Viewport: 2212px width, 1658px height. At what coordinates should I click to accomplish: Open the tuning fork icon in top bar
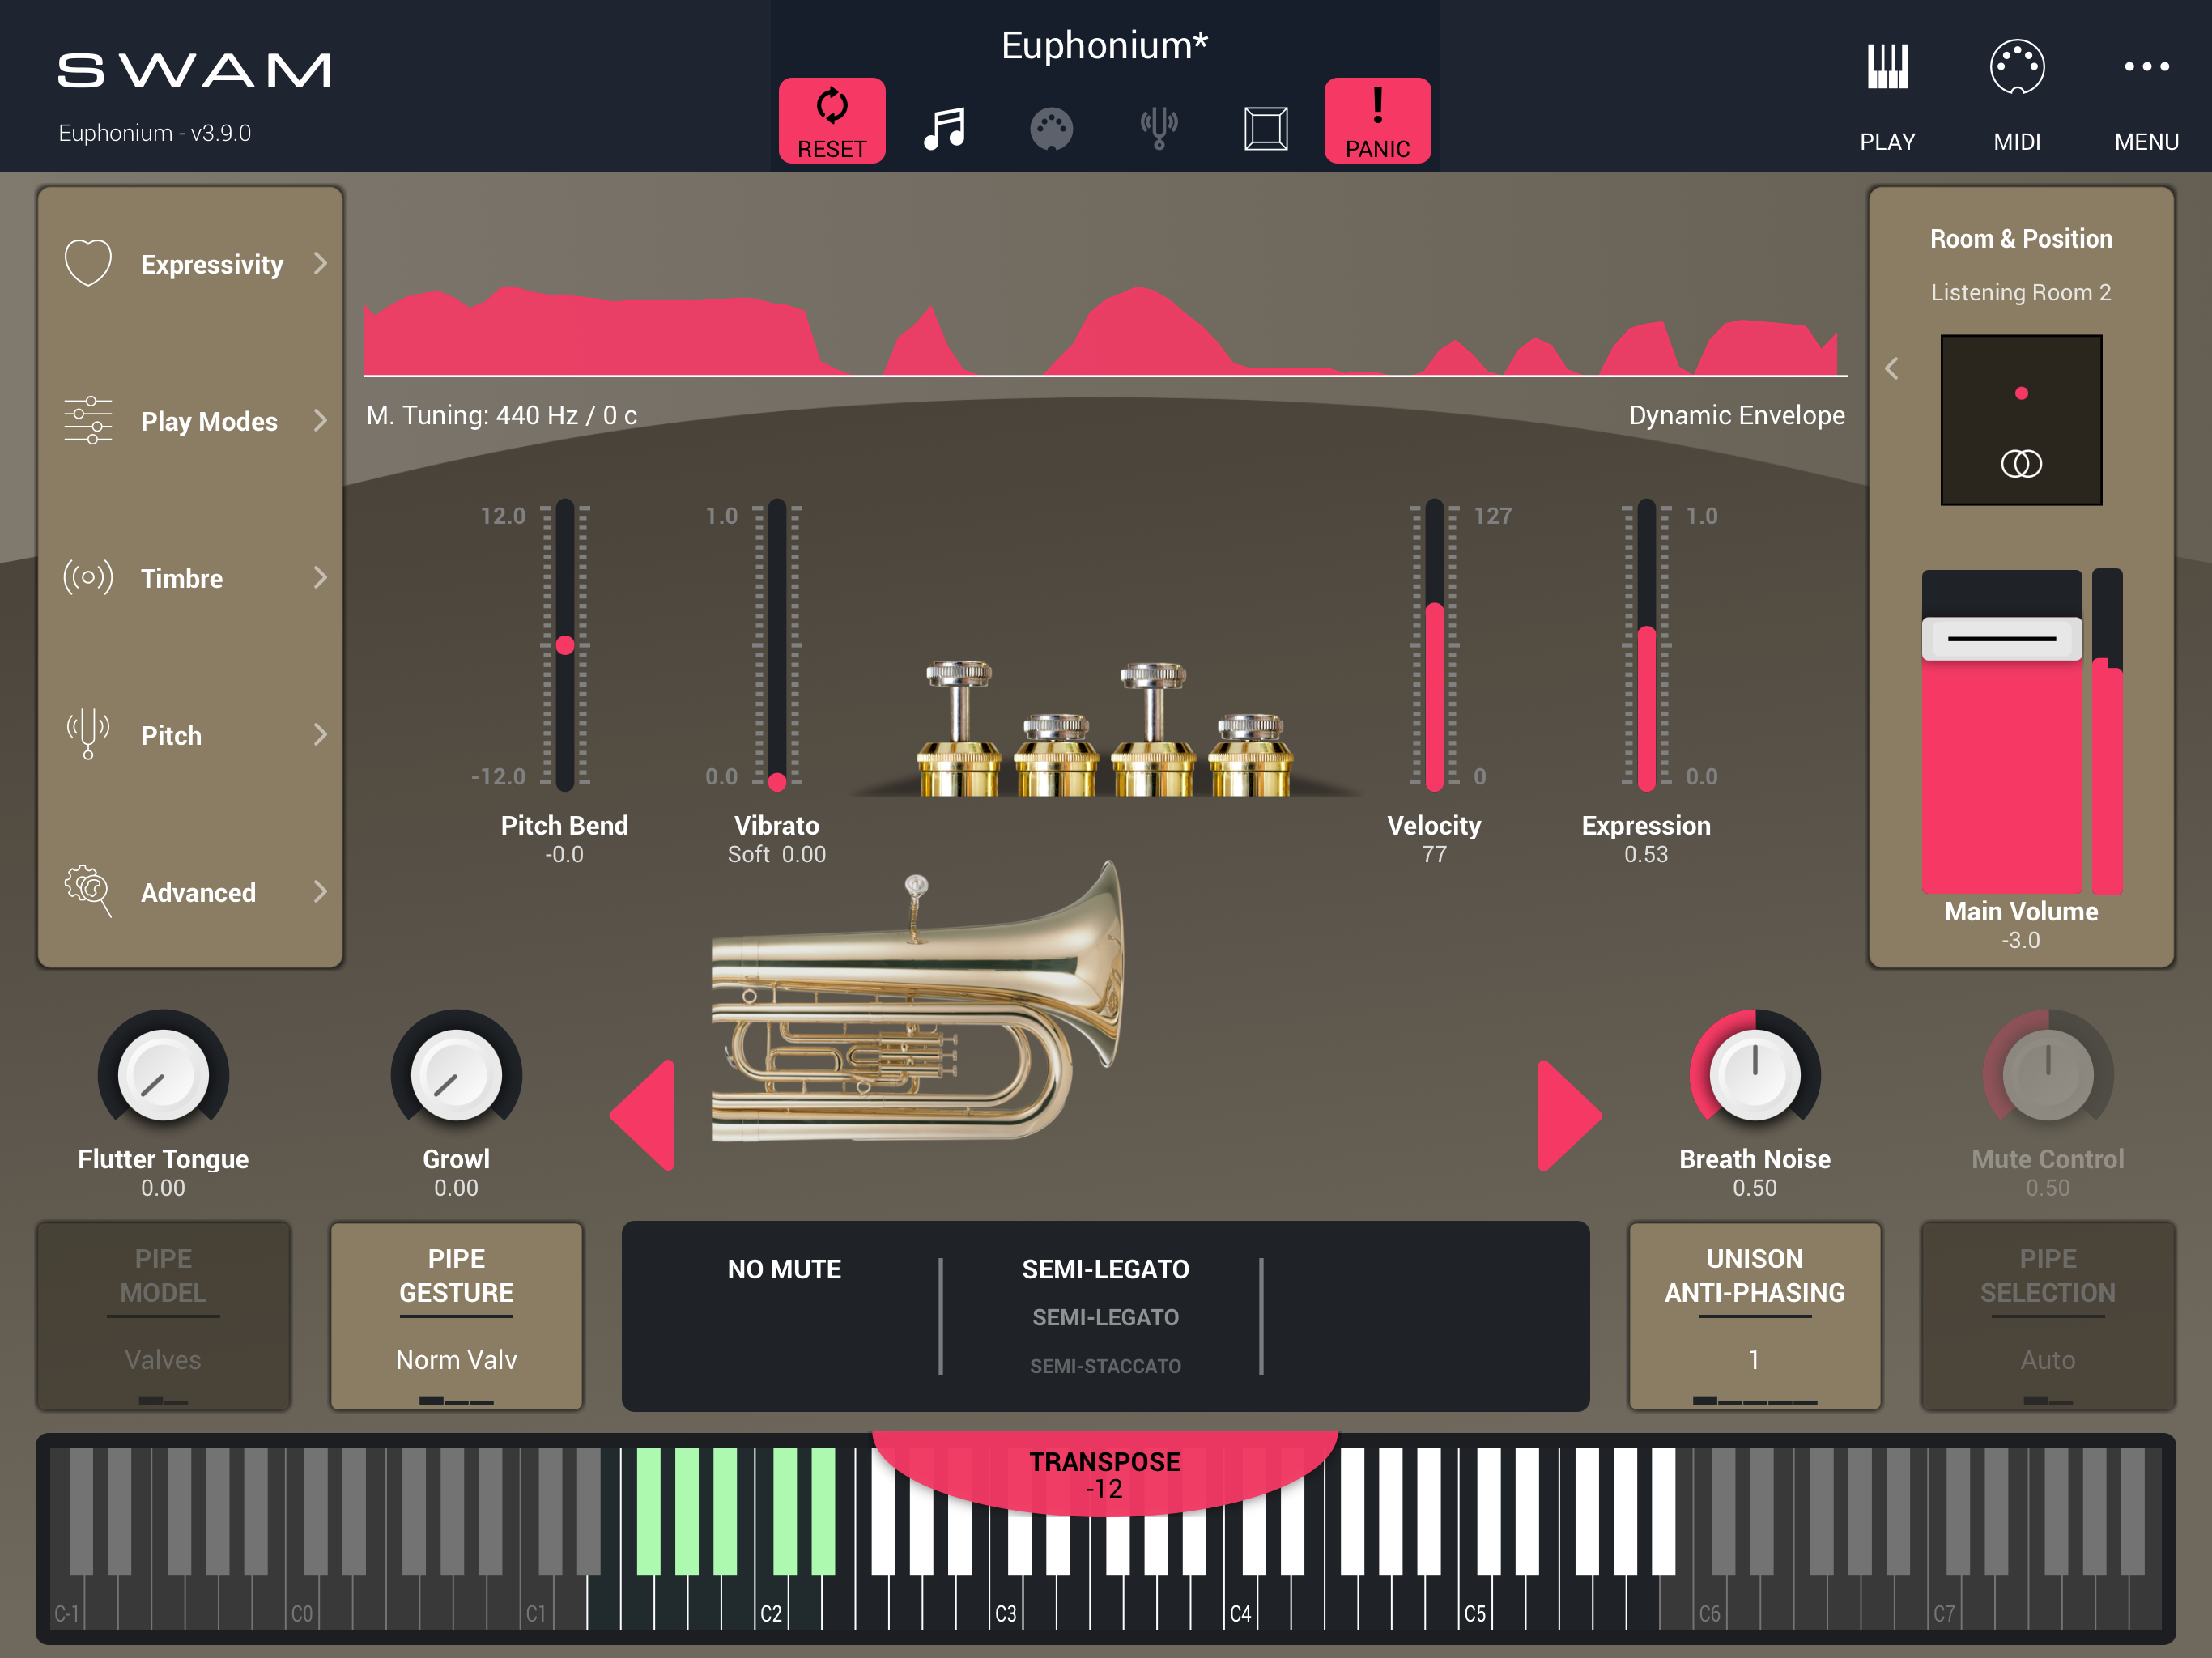(1158, 129)
